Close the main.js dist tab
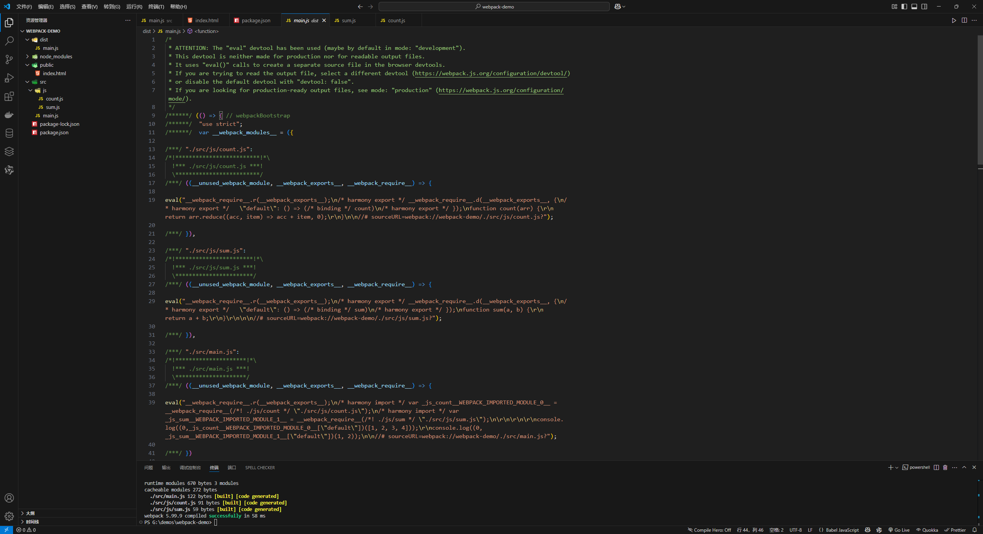983x534 pixels. coord(324,20)
